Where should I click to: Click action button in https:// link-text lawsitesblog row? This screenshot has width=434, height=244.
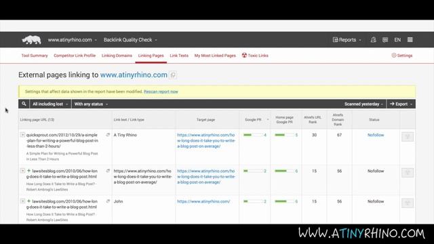coord(408,172)
